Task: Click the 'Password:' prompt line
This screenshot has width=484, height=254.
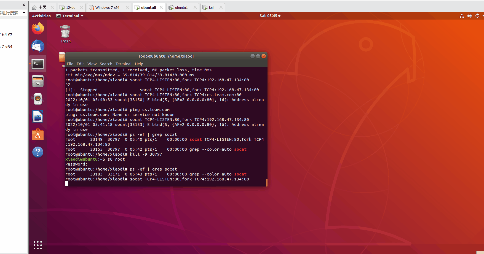Action: [76, 164]
